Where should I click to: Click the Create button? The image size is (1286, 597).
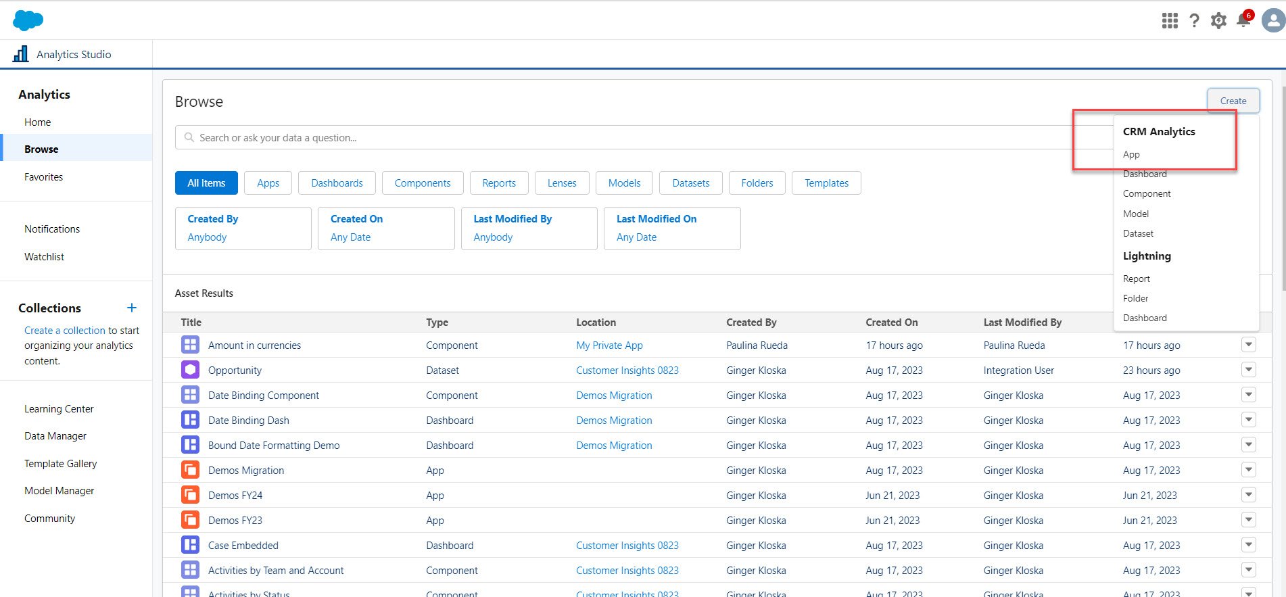(x=1233, y=101)
